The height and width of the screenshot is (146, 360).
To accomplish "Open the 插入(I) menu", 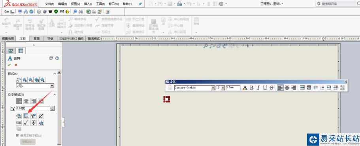I will 88,4.
